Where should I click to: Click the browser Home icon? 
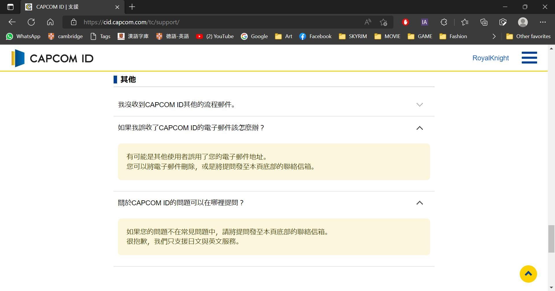click(x=50, y=22)
